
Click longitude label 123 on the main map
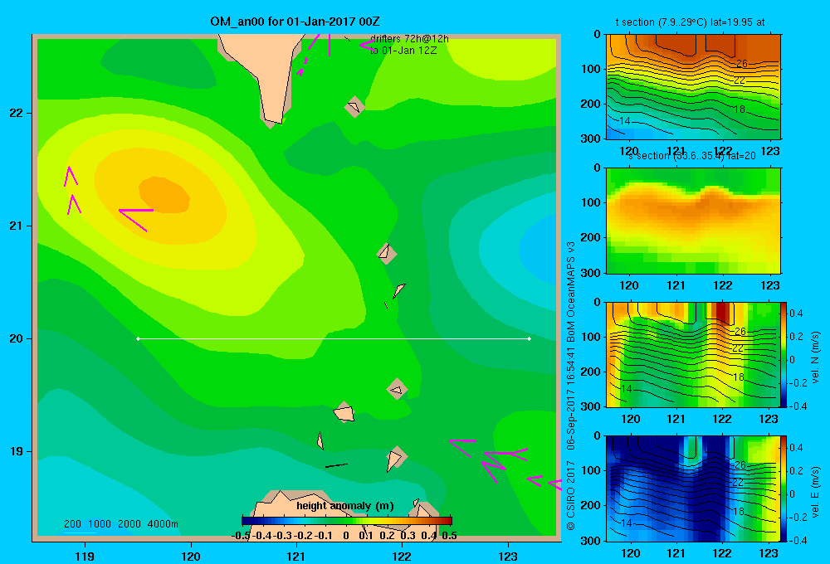click(508, 556)
